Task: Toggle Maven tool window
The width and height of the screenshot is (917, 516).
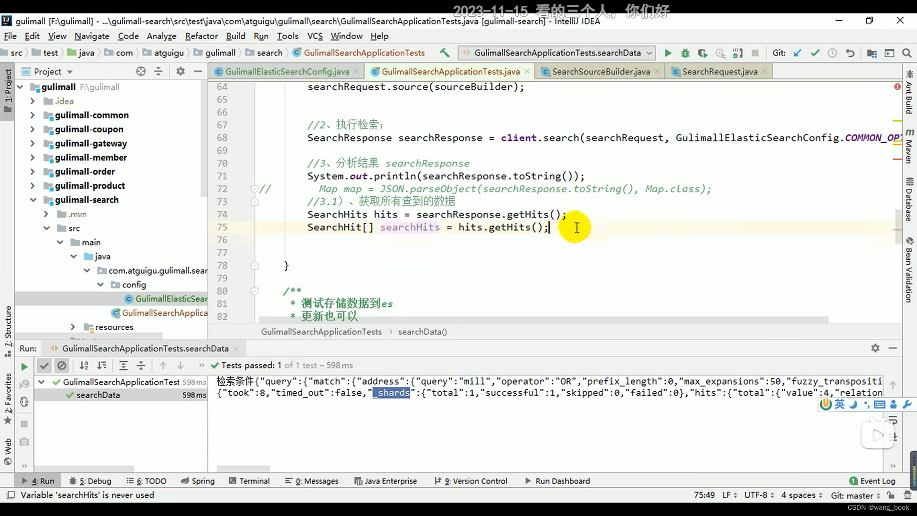Action: (x=909, y=146)
